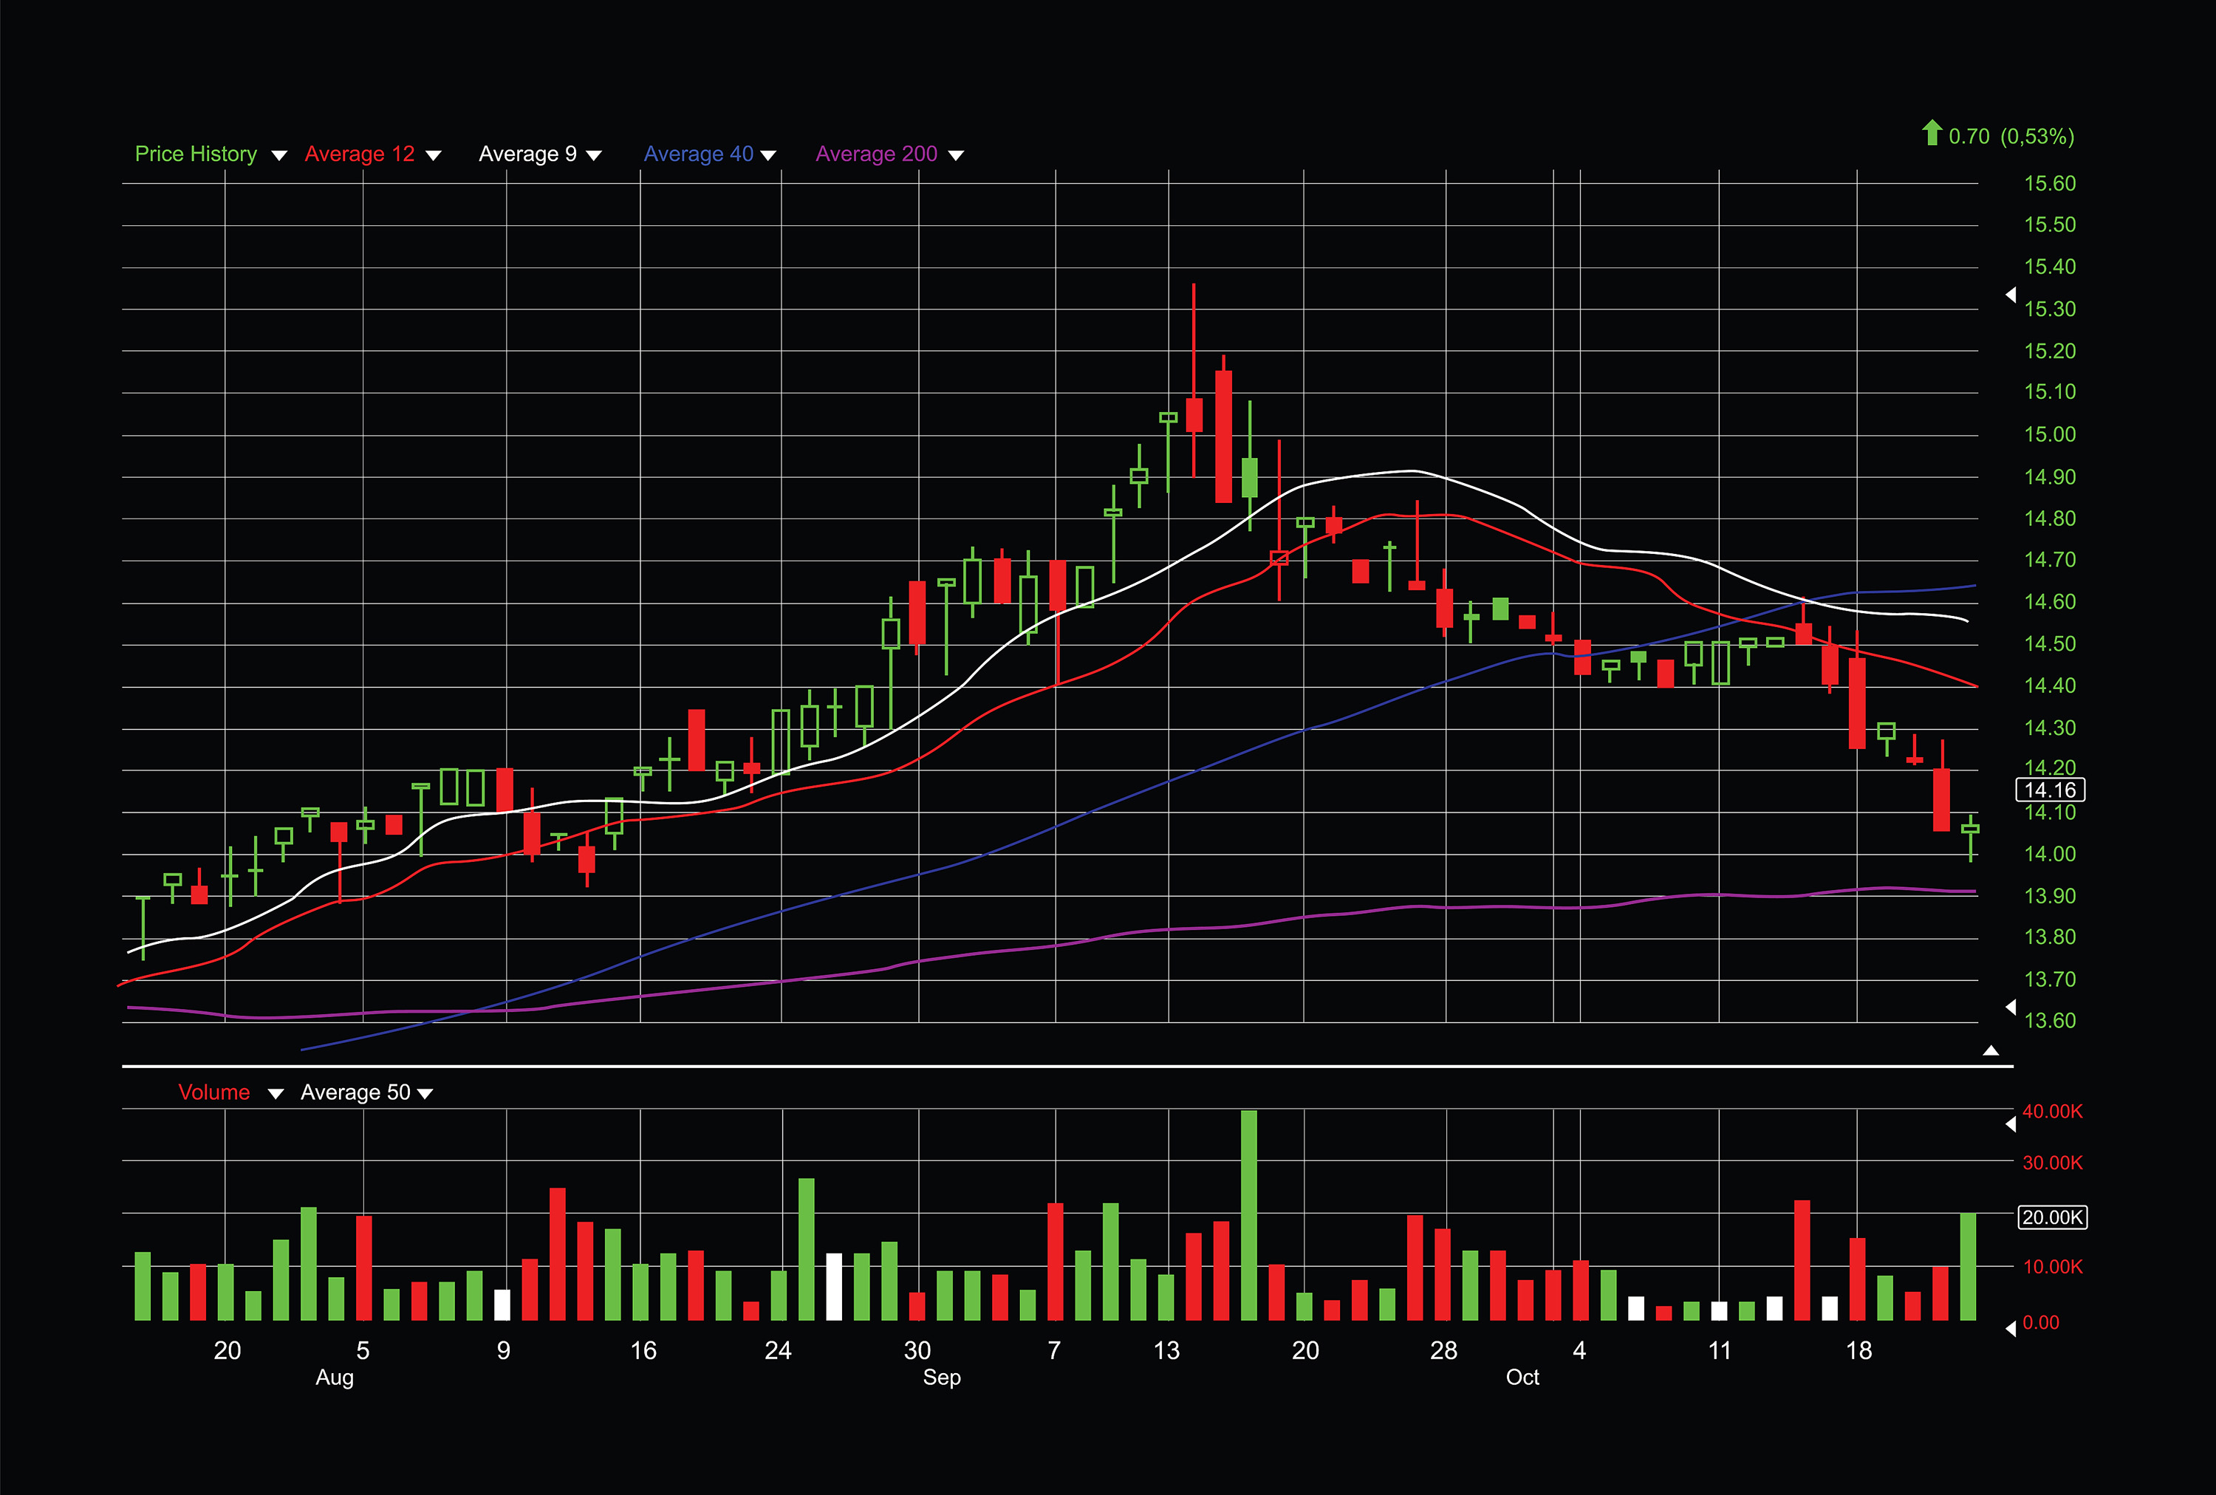Image resolution: width=2216 pixels, height=1495 pixels.
Task: Click the volume axis marker triangle near 0.00
Action: pos(2010,1328)
